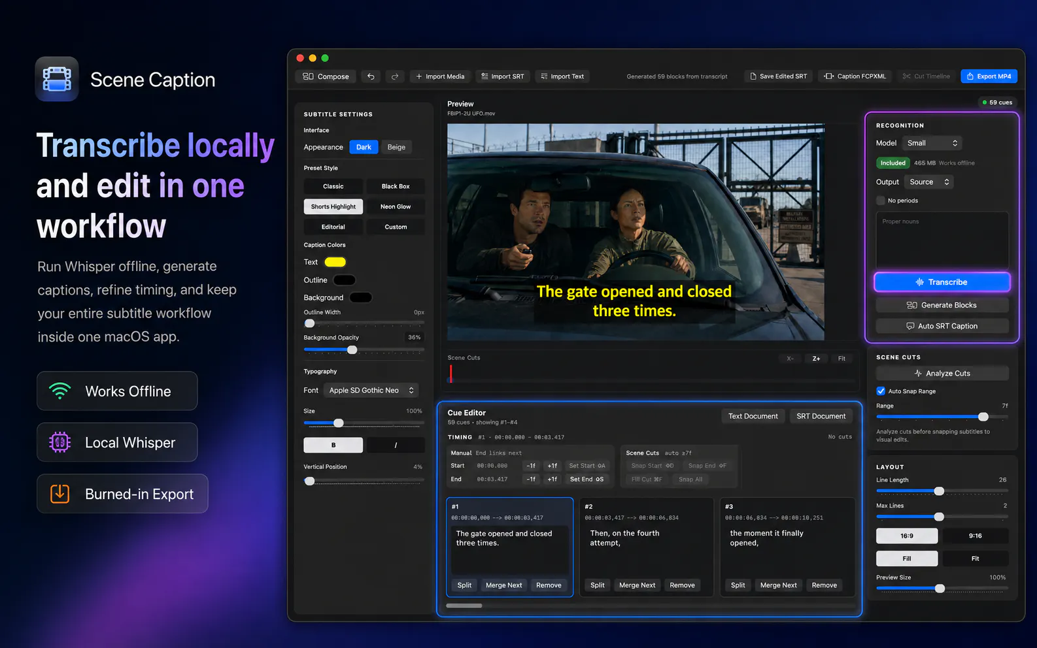Select the Fill layout mode
The height and width of the screenshot is (648, 1037).
click(x=907, y=559)
